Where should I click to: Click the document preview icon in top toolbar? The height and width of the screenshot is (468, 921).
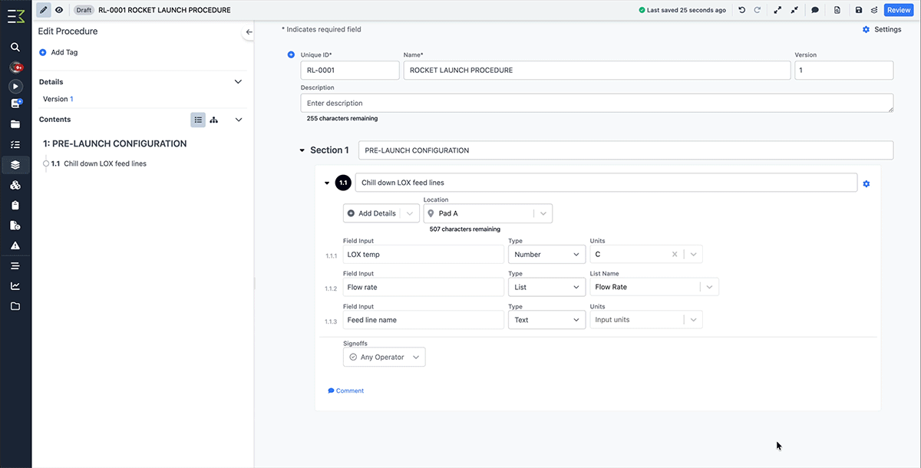point(837,10)
